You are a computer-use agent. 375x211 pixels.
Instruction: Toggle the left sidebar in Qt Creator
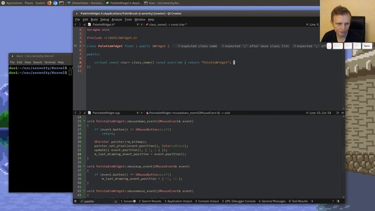tap(76, 201)
